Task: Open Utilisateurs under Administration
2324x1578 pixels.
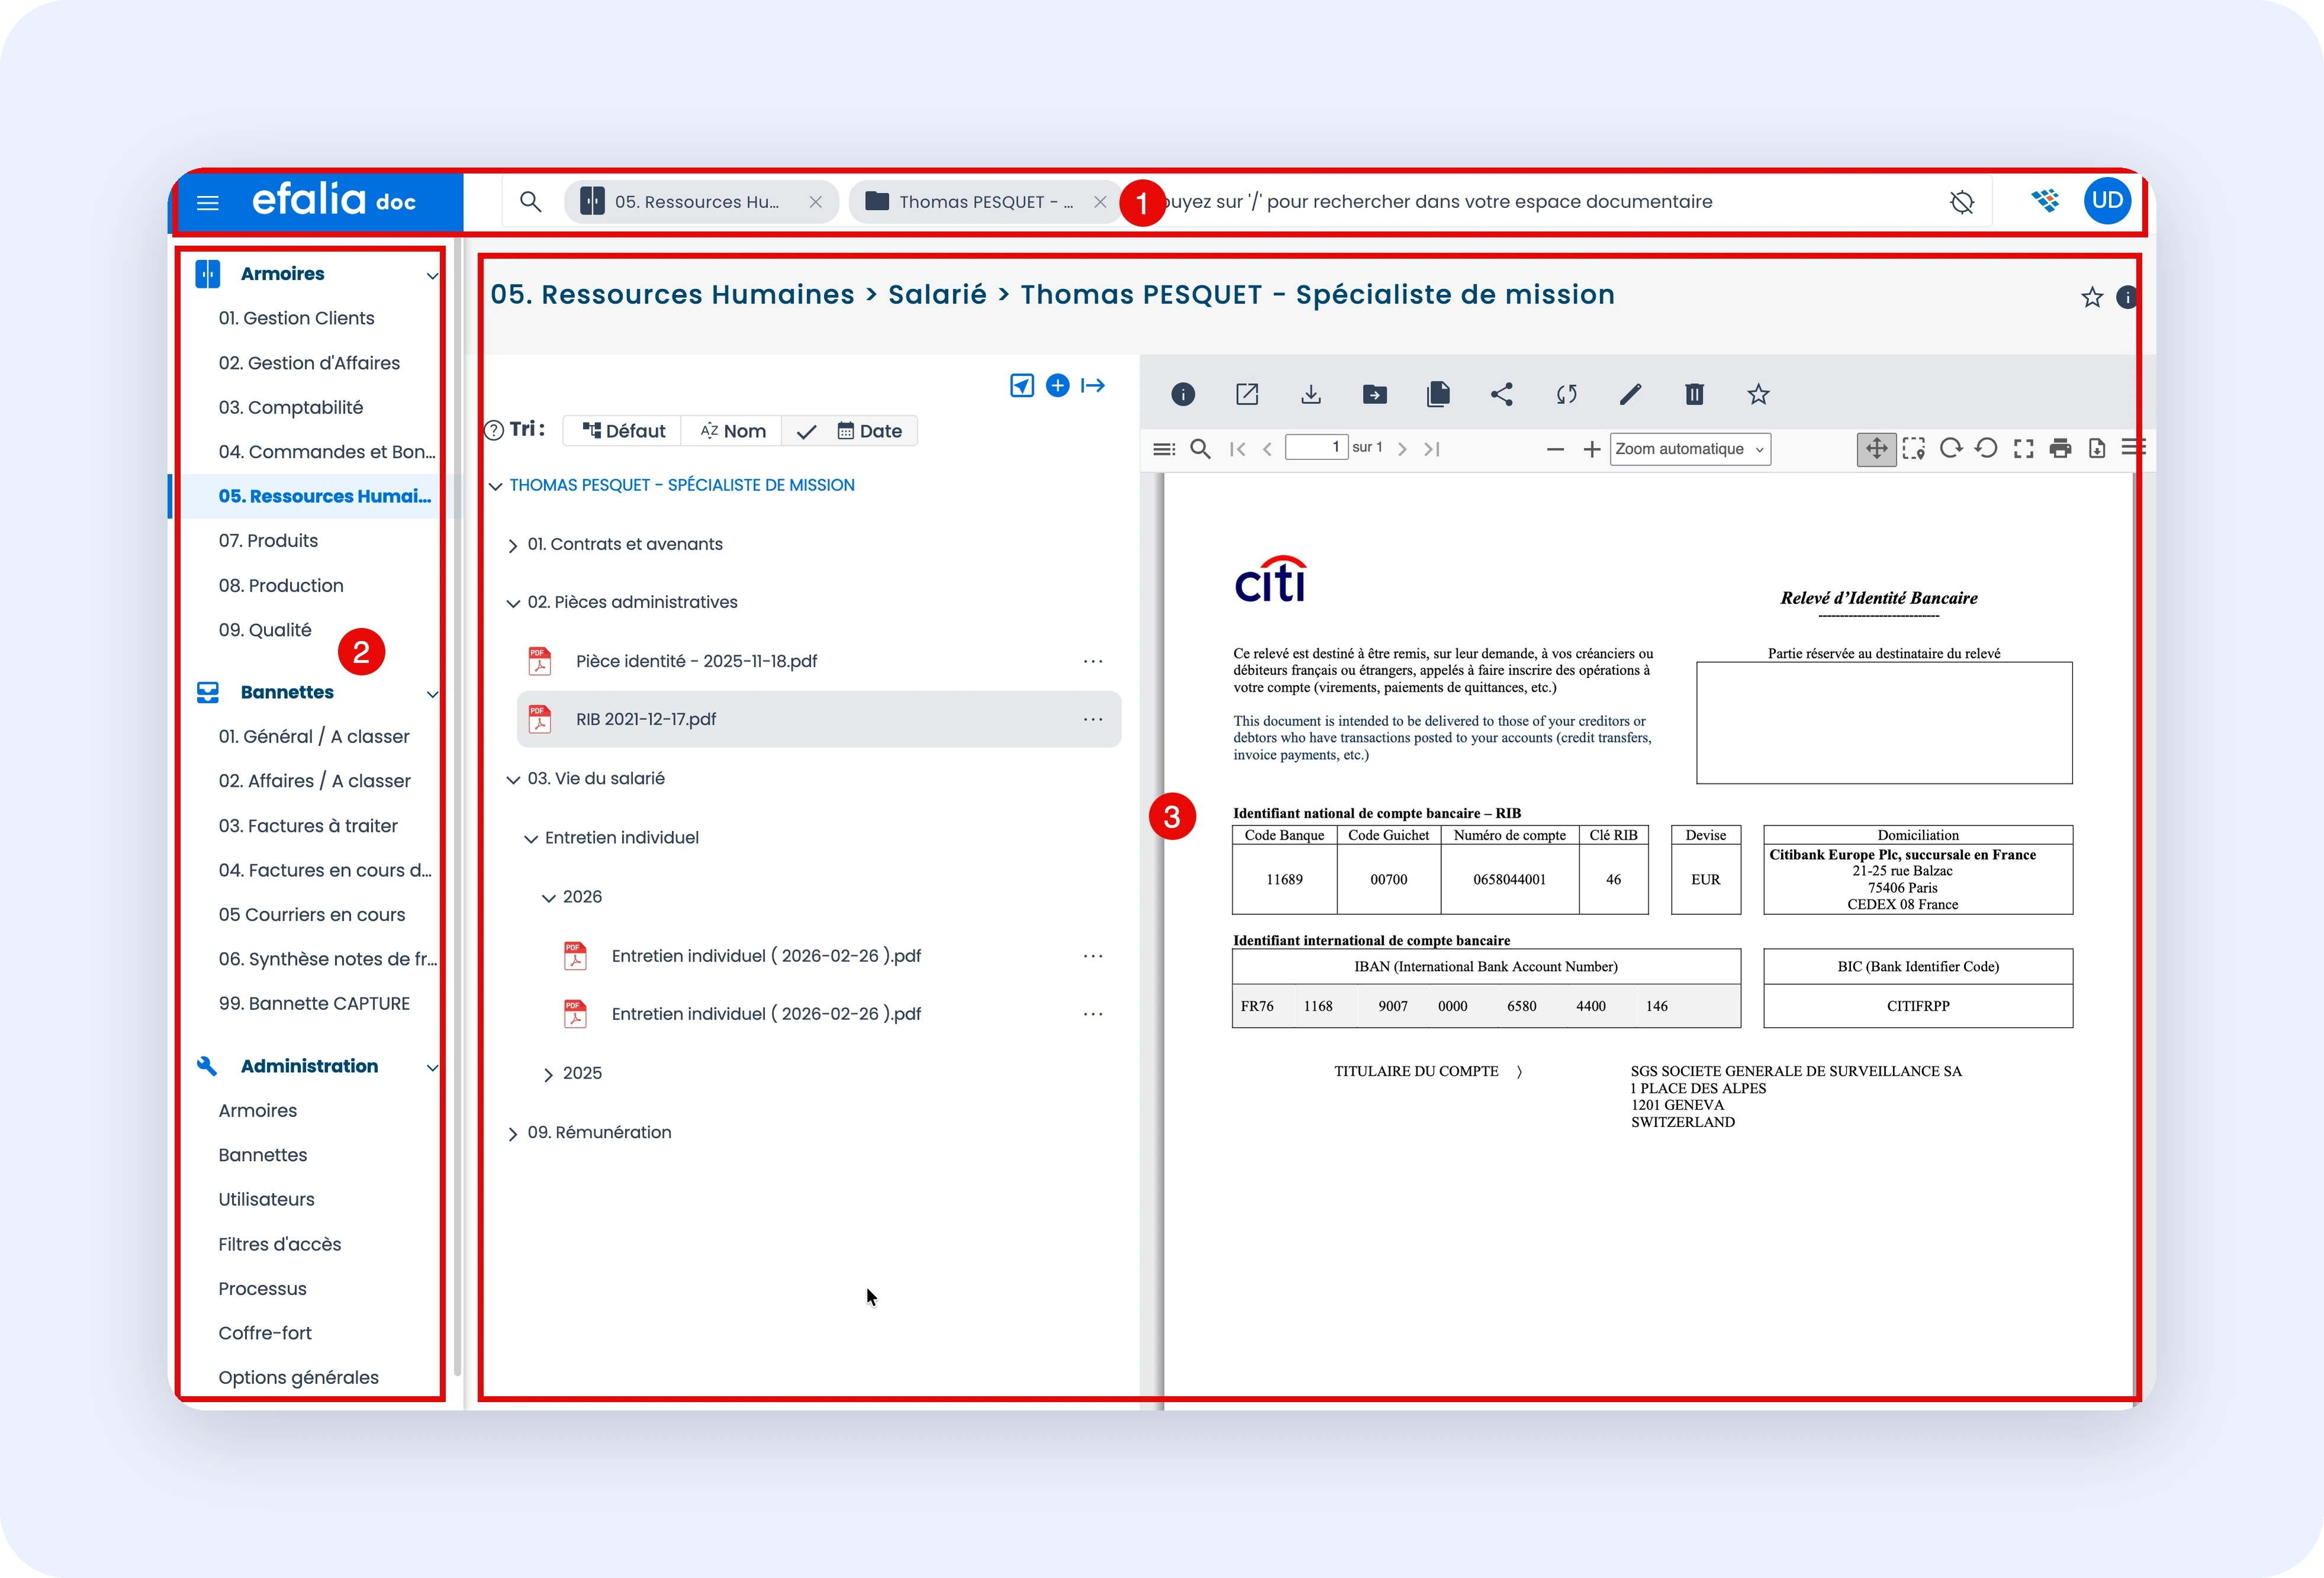Action: point(266,1199)
